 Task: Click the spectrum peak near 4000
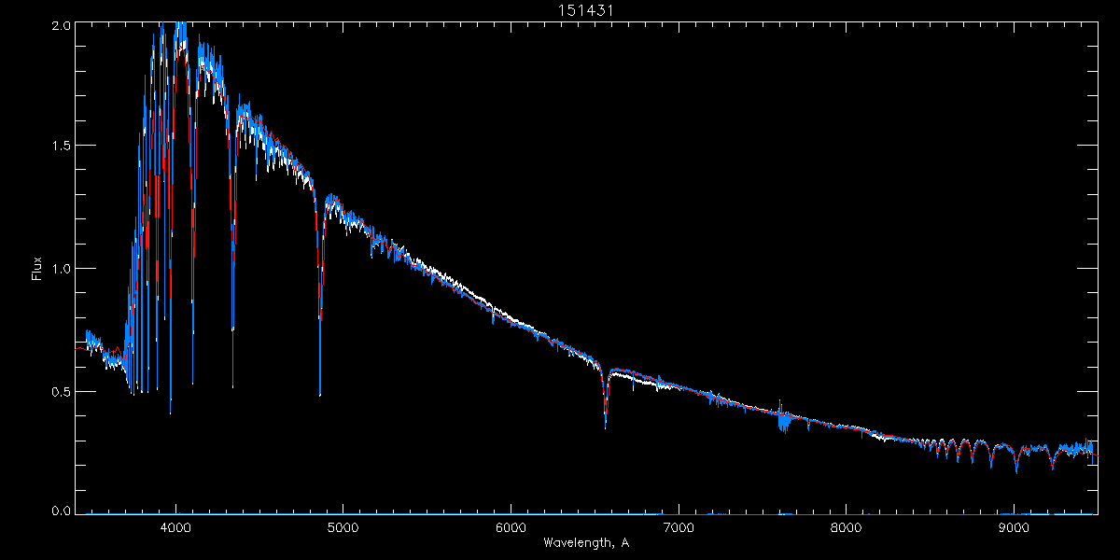(179, 26)
